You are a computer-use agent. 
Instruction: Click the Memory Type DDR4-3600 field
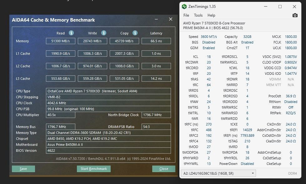[108, 133]
